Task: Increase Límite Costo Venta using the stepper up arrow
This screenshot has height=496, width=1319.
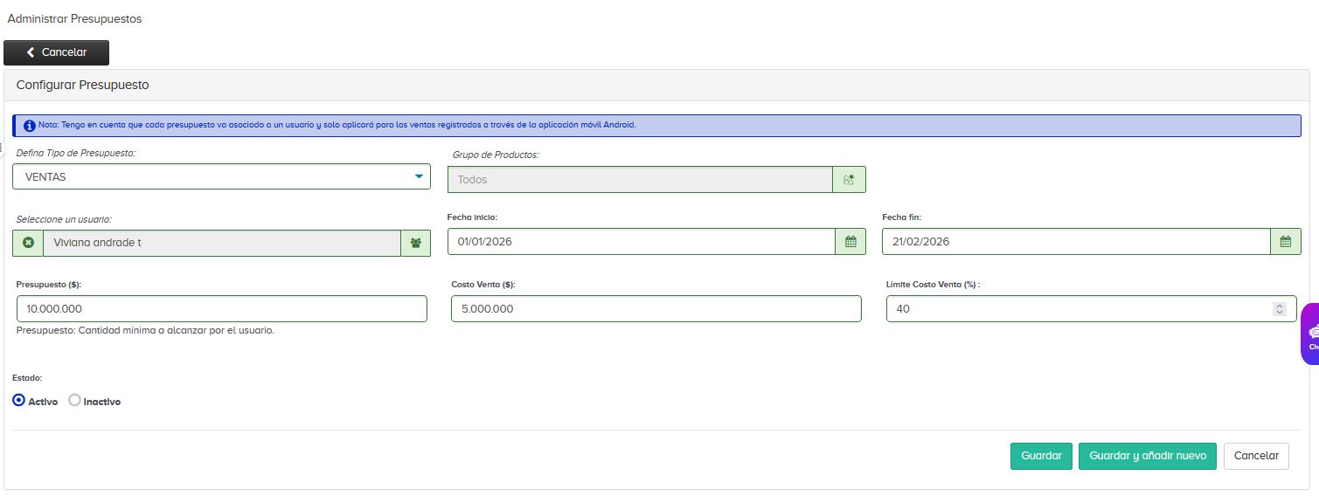Action: (1280, 306)
